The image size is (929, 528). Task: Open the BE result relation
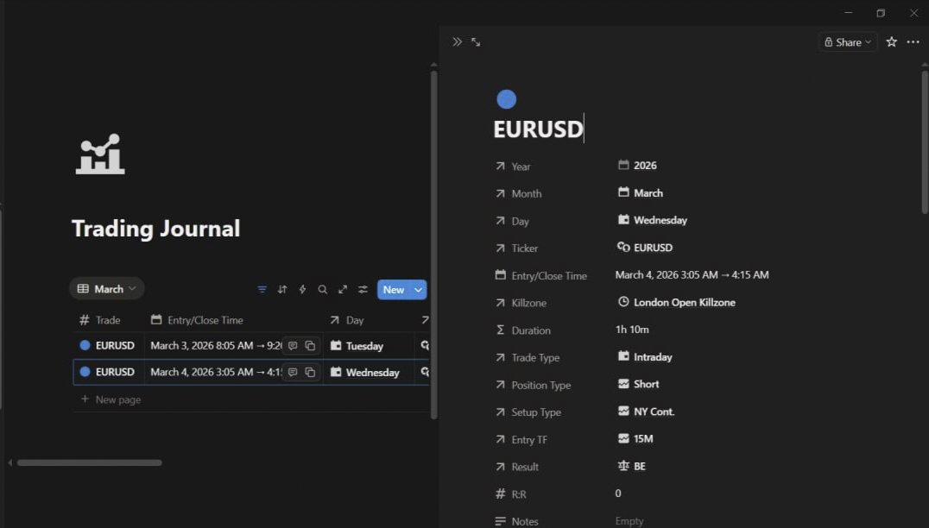tap(632, 466)
